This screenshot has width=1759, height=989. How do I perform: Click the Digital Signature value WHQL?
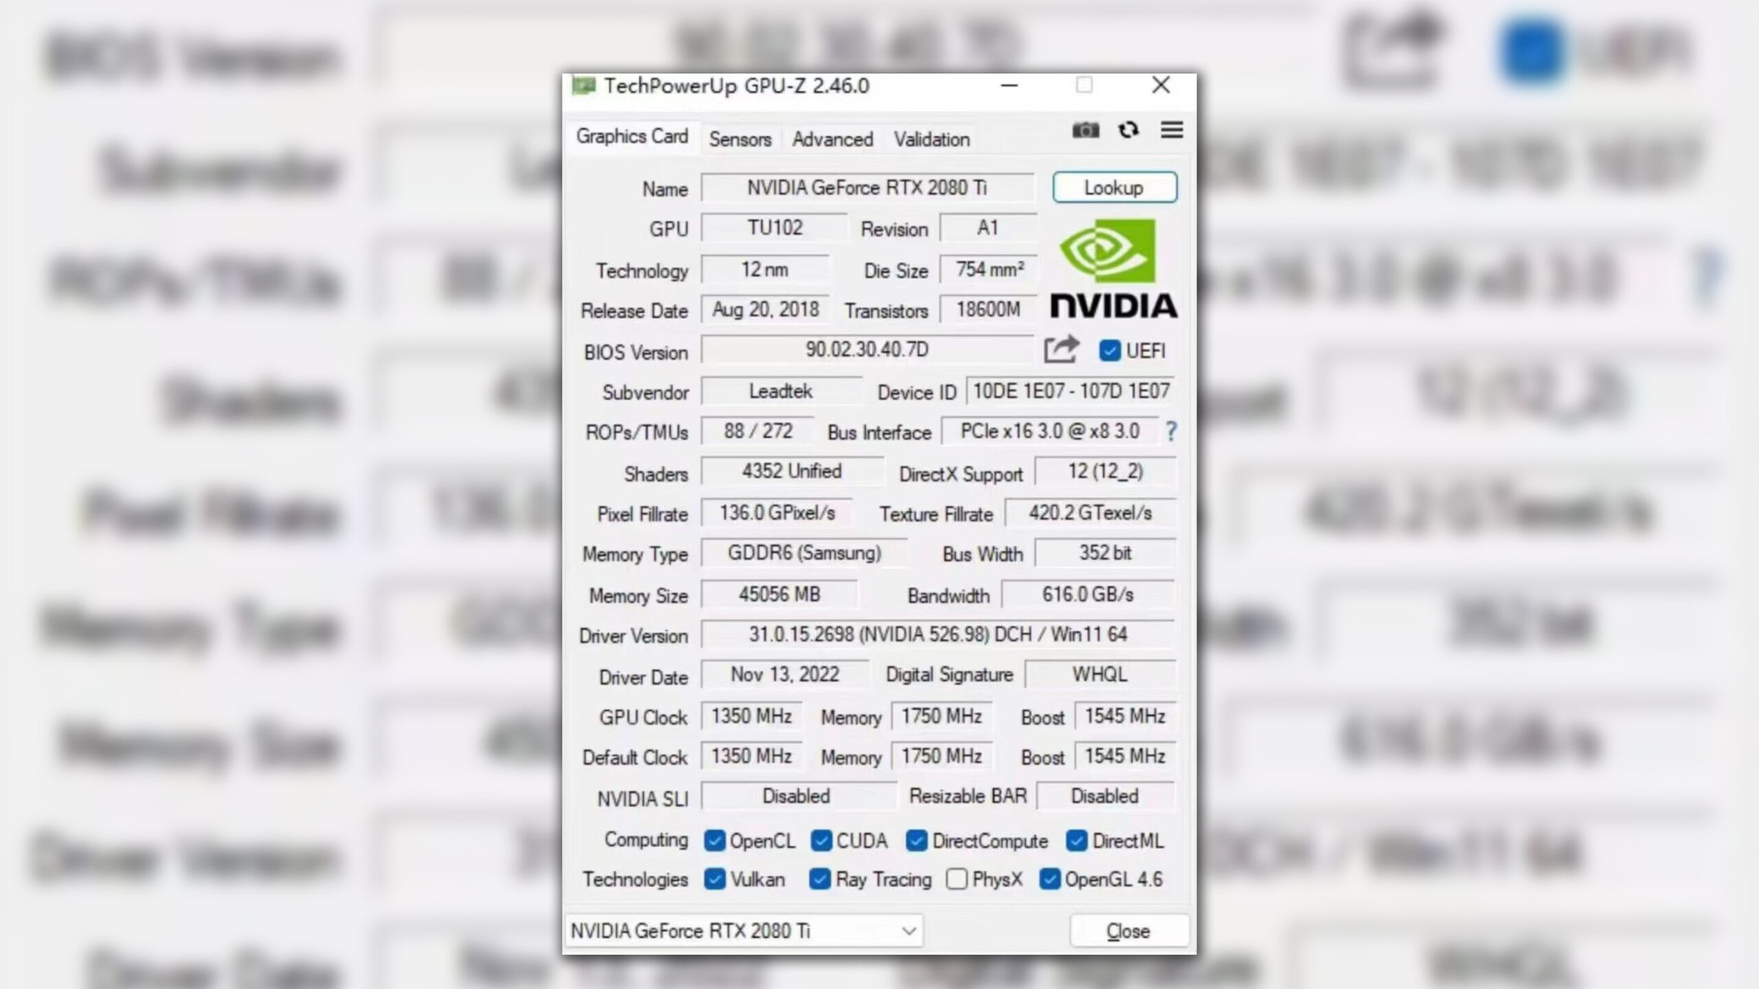(1099, 674)
